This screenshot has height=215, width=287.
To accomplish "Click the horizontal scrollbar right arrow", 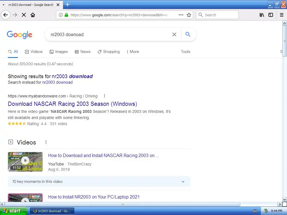I will click(x=280, y=204).
